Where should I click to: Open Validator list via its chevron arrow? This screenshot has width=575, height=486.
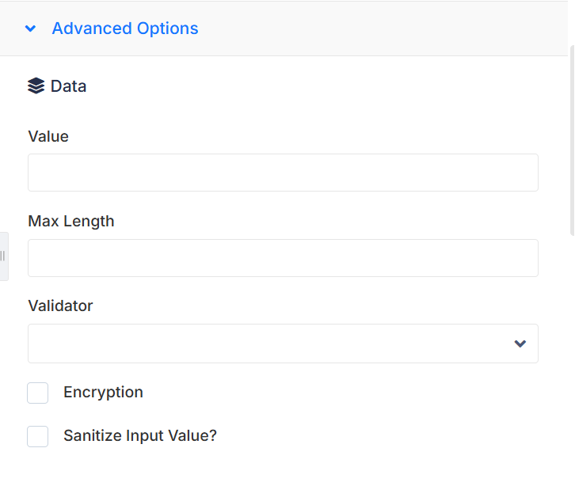coord(520,344)
